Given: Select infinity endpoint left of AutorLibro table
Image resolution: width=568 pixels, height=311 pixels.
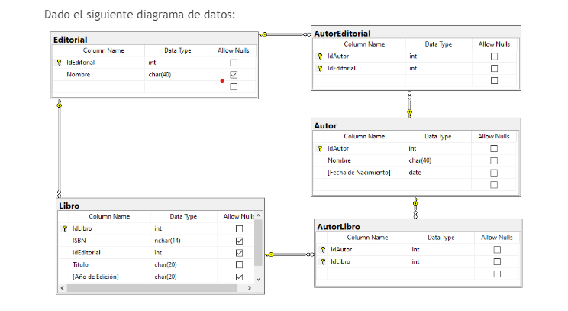Looking at the screenshot, I should [310, 254].
